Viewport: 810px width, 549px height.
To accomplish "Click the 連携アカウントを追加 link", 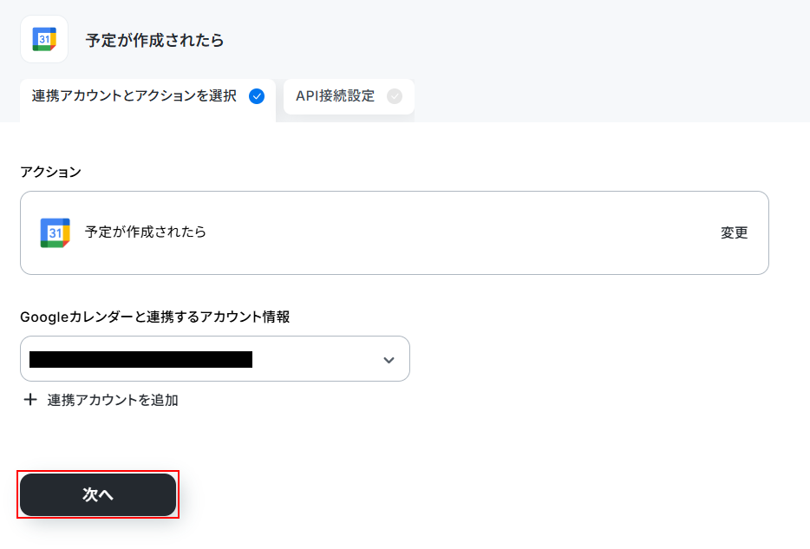I will click(113, 401).
